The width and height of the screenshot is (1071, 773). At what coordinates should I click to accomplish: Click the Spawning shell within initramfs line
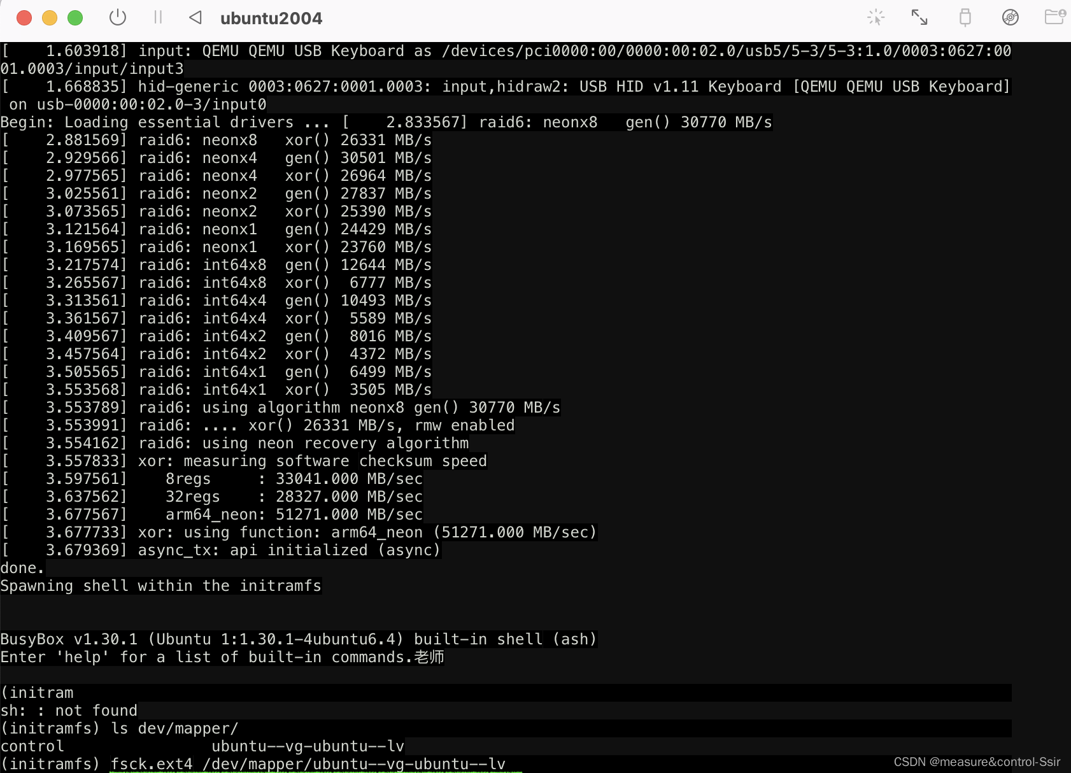coord(161,586)
